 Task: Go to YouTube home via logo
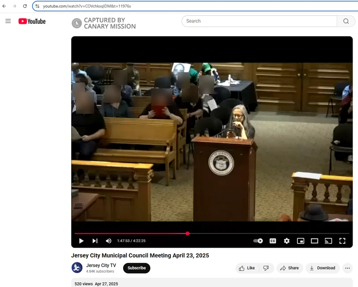pos(32,21)
